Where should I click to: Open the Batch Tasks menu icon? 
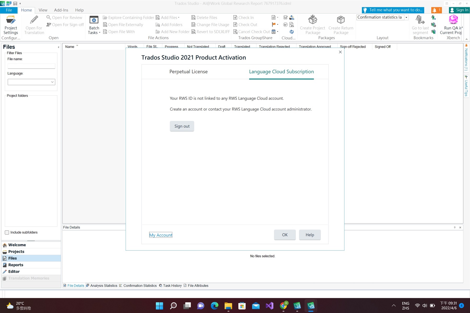pyautogui.click(x=94, y=20)
